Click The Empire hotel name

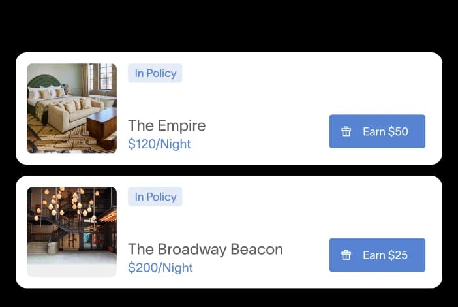pyautogui.click(x=166, y=125)
